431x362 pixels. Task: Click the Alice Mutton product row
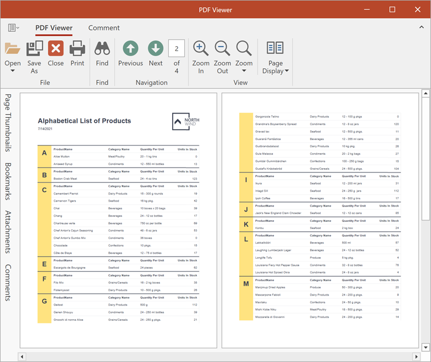[125, 157]
